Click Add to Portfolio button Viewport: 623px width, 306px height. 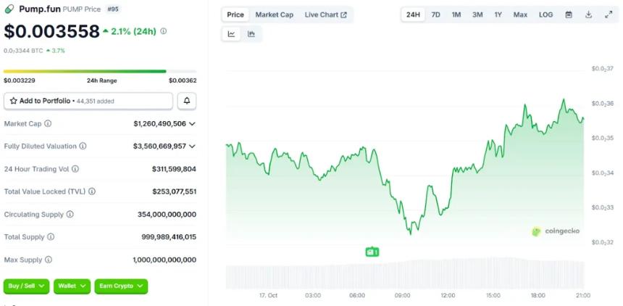pos(88,101)
